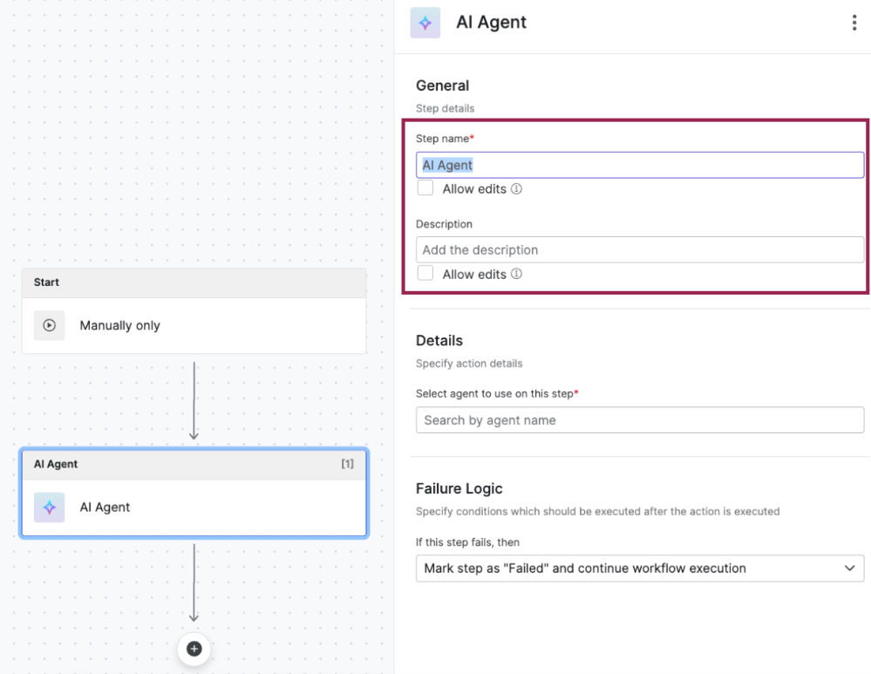Click the Select agent to use label

[x=497, y=394]
